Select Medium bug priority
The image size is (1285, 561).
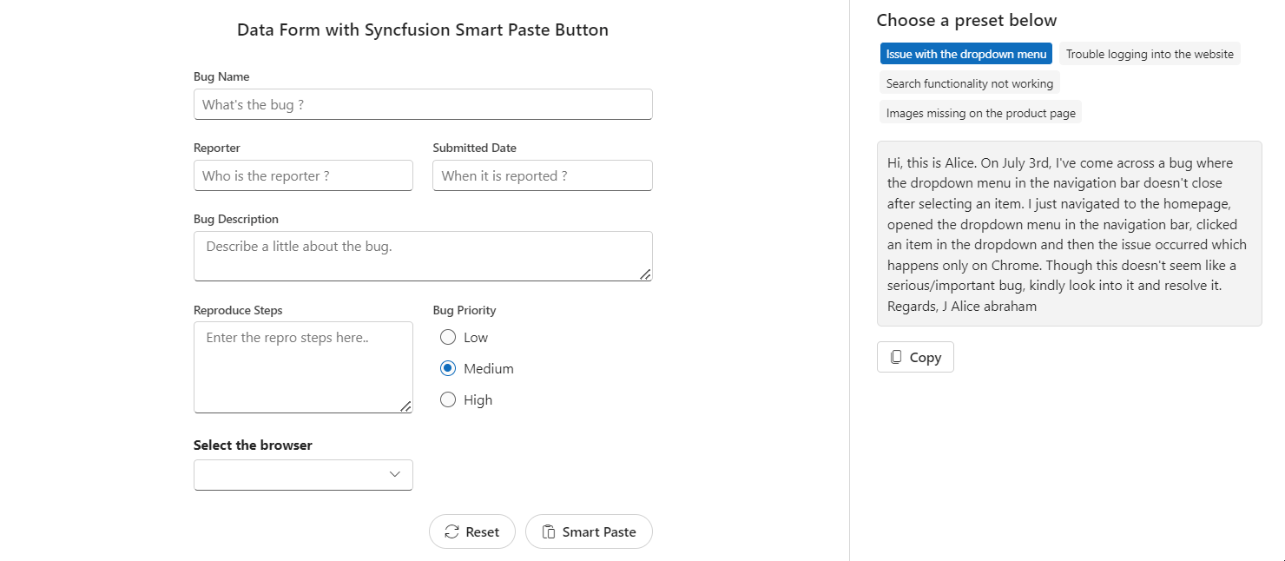click(x=448, y=369)
